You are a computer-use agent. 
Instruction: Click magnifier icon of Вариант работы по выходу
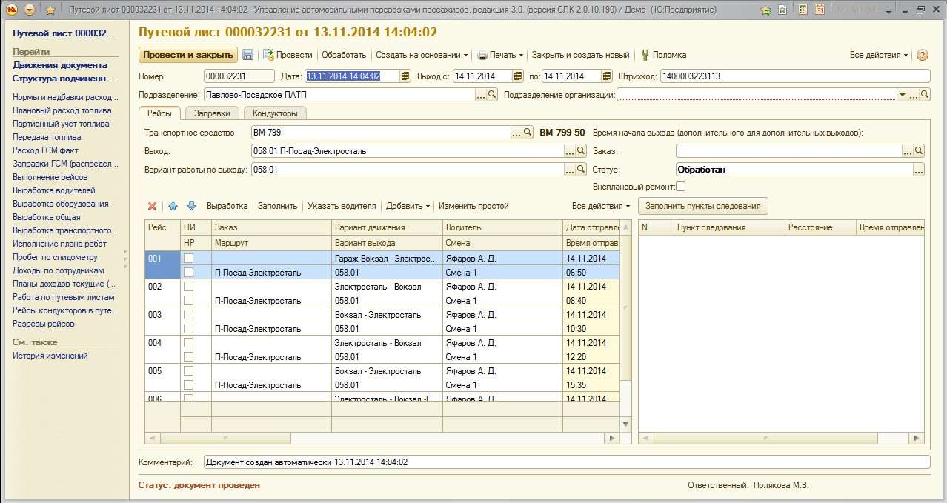(x=582, y=170)
